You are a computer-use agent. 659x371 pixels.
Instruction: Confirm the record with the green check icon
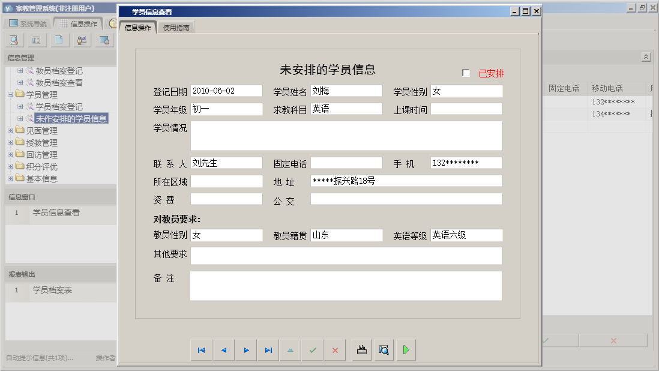313,349
